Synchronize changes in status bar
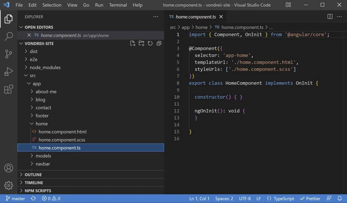Image resolution: width=347 pixels, height=203 pixels. pyautogui.click(x=33, y=198)
